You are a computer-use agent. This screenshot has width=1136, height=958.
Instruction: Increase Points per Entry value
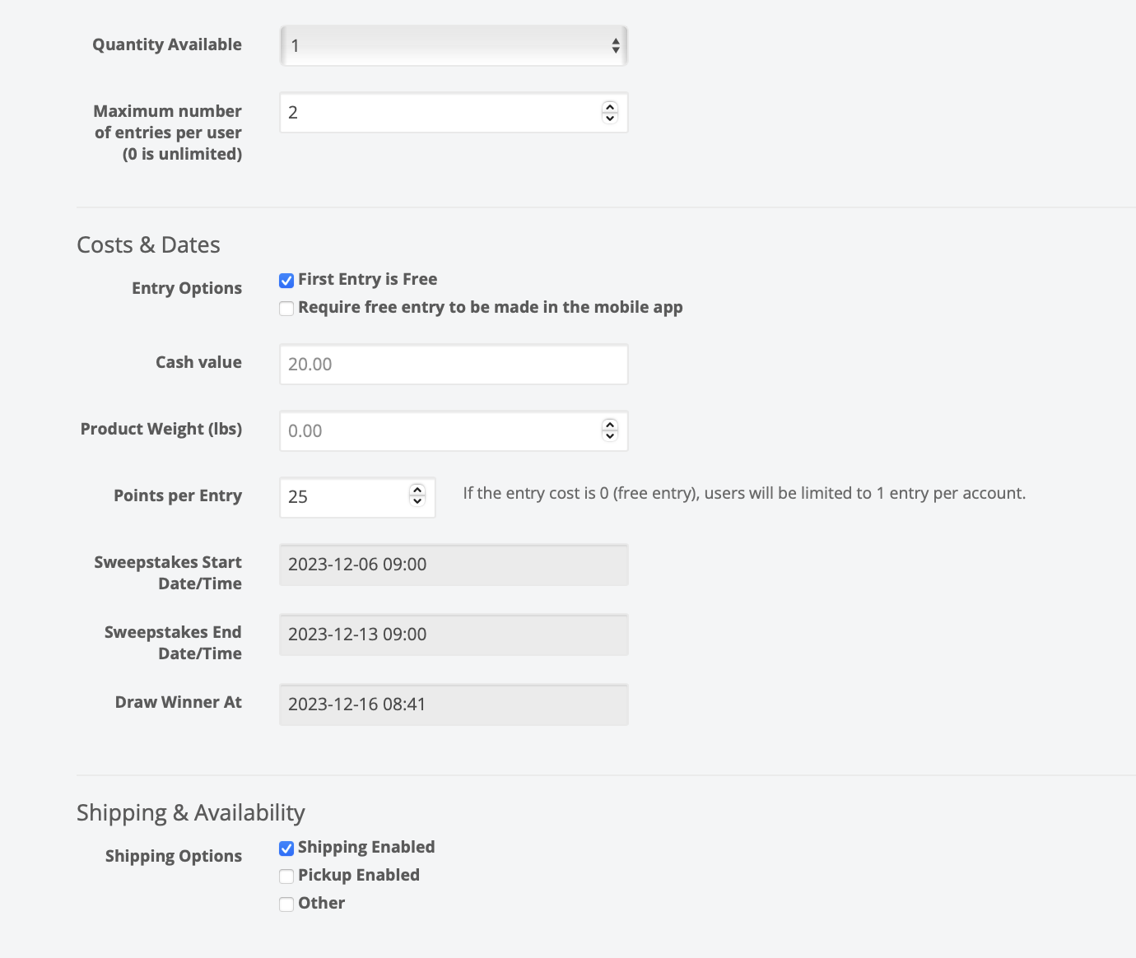point(417,490)
